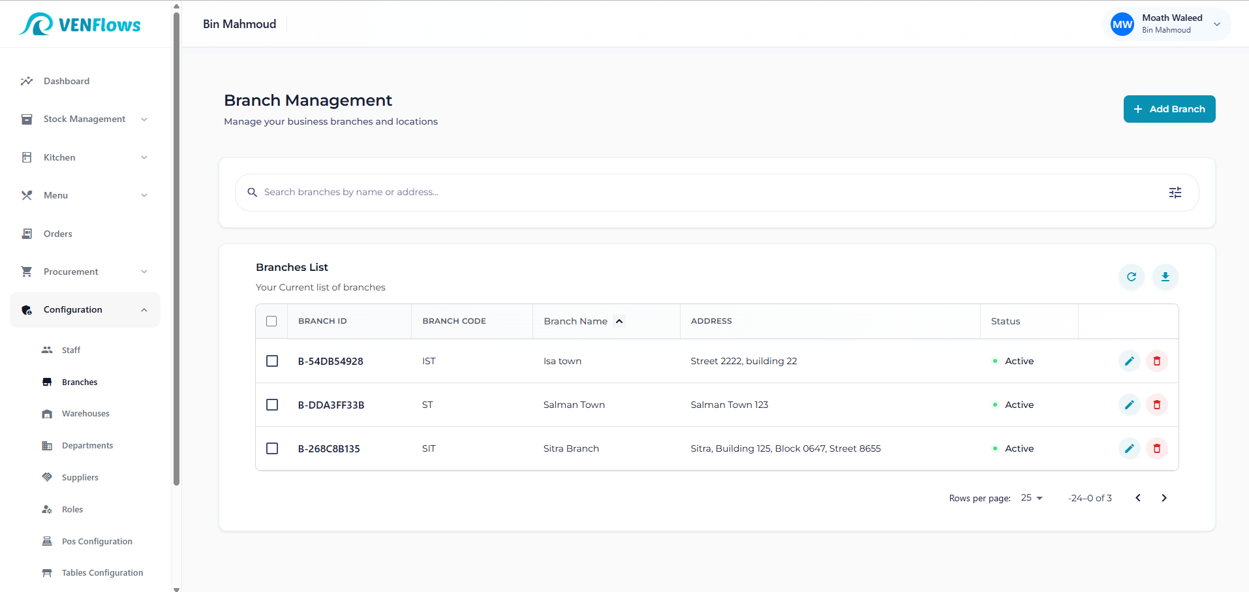Viewport: 1249px width, 592px height.
Task: Open the search filter options icon
Action: [x=1175, y=193]
